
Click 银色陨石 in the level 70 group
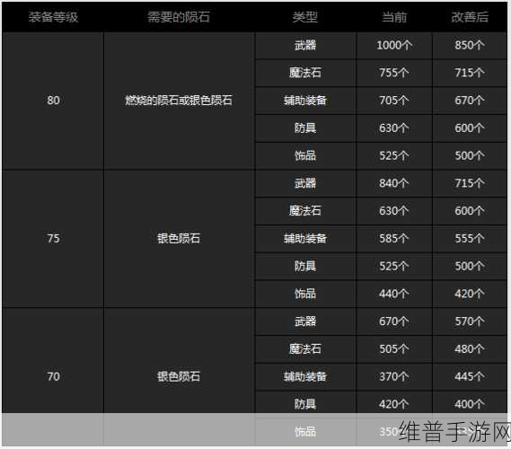coord(179,376)
